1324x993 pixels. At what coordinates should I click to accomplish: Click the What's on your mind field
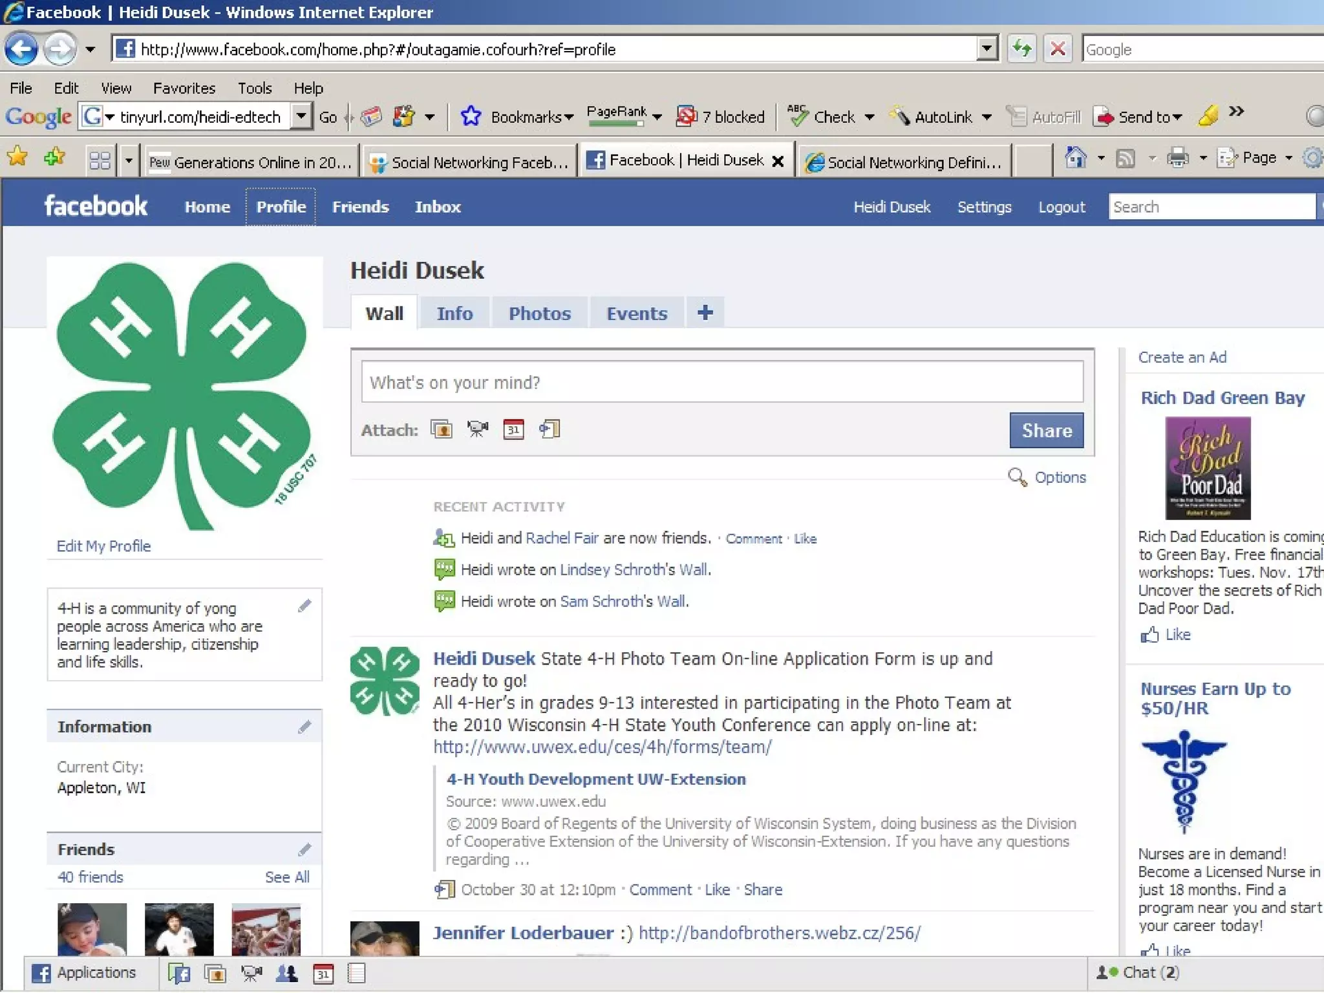721,382
